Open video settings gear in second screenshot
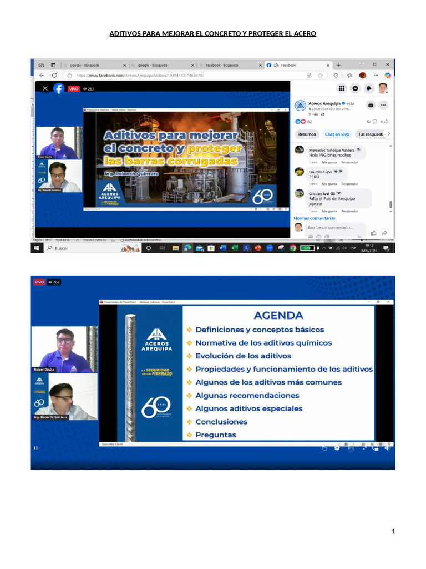This screenshot has height=569, width=426. pos(337,448)
